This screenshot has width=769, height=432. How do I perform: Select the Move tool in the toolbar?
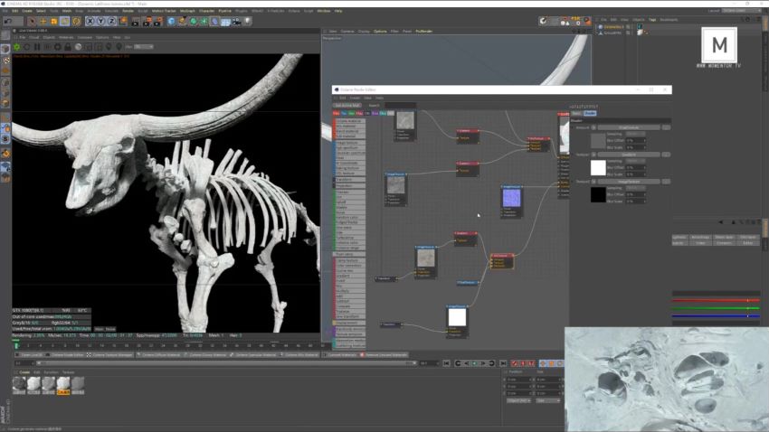pyautogui.click(x=44, y=20)
